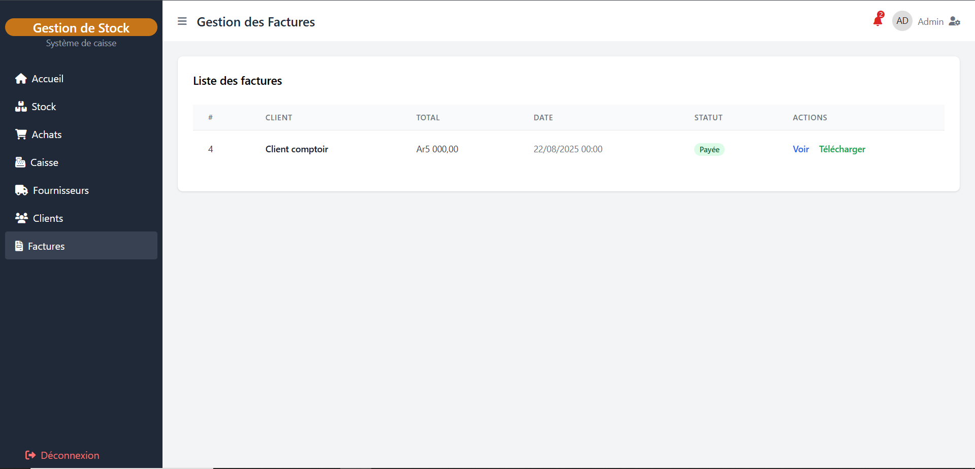This screenshot has height=469, width=975.
Task: Click the boxes icon beside Stock
Action: tap(21, 107)
